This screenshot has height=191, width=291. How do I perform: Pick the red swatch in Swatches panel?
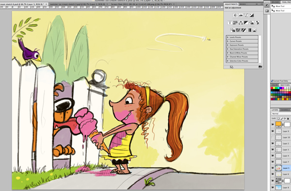coord(272,88)
